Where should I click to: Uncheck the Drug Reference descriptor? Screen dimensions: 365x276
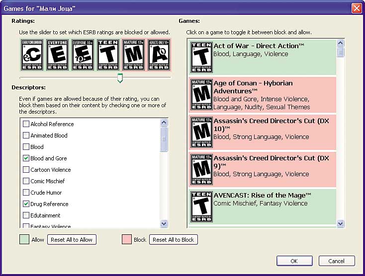26,204
